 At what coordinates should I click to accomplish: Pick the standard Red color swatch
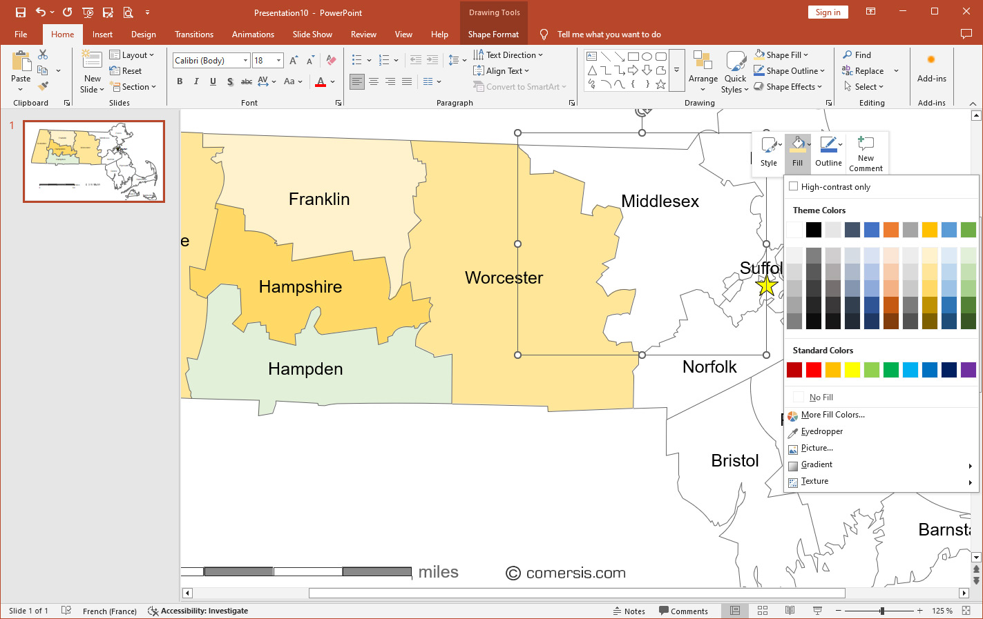[814, 370]
